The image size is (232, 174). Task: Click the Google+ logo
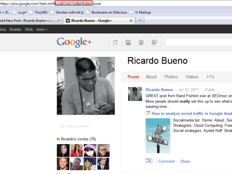74,42
